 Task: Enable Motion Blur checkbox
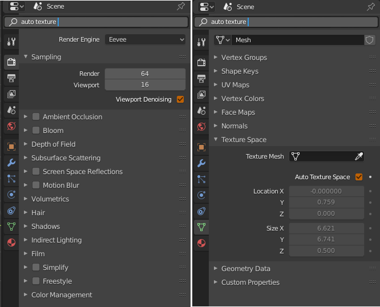(36, 185)
